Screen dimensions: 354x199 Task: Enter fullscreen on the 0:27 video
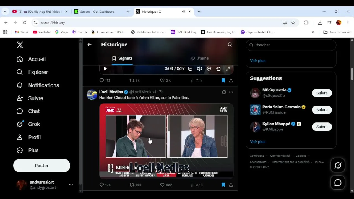coord(228,69)
